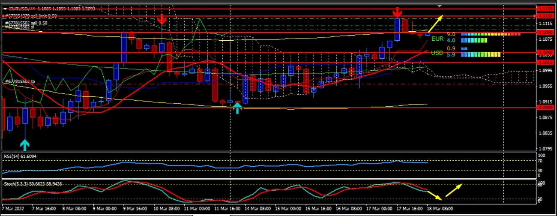Click the RSI(14) indicator label
Viewport: 557px width, 216px height.
click(x=20, y=156)
